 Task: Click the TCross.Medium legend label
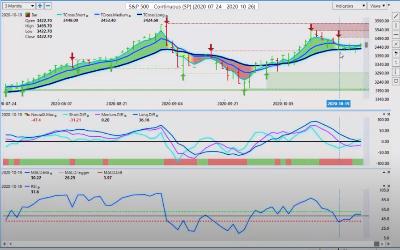click(114, 15)
